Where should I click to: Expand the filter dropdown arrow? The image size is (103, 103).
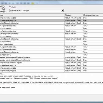[62, 11]
